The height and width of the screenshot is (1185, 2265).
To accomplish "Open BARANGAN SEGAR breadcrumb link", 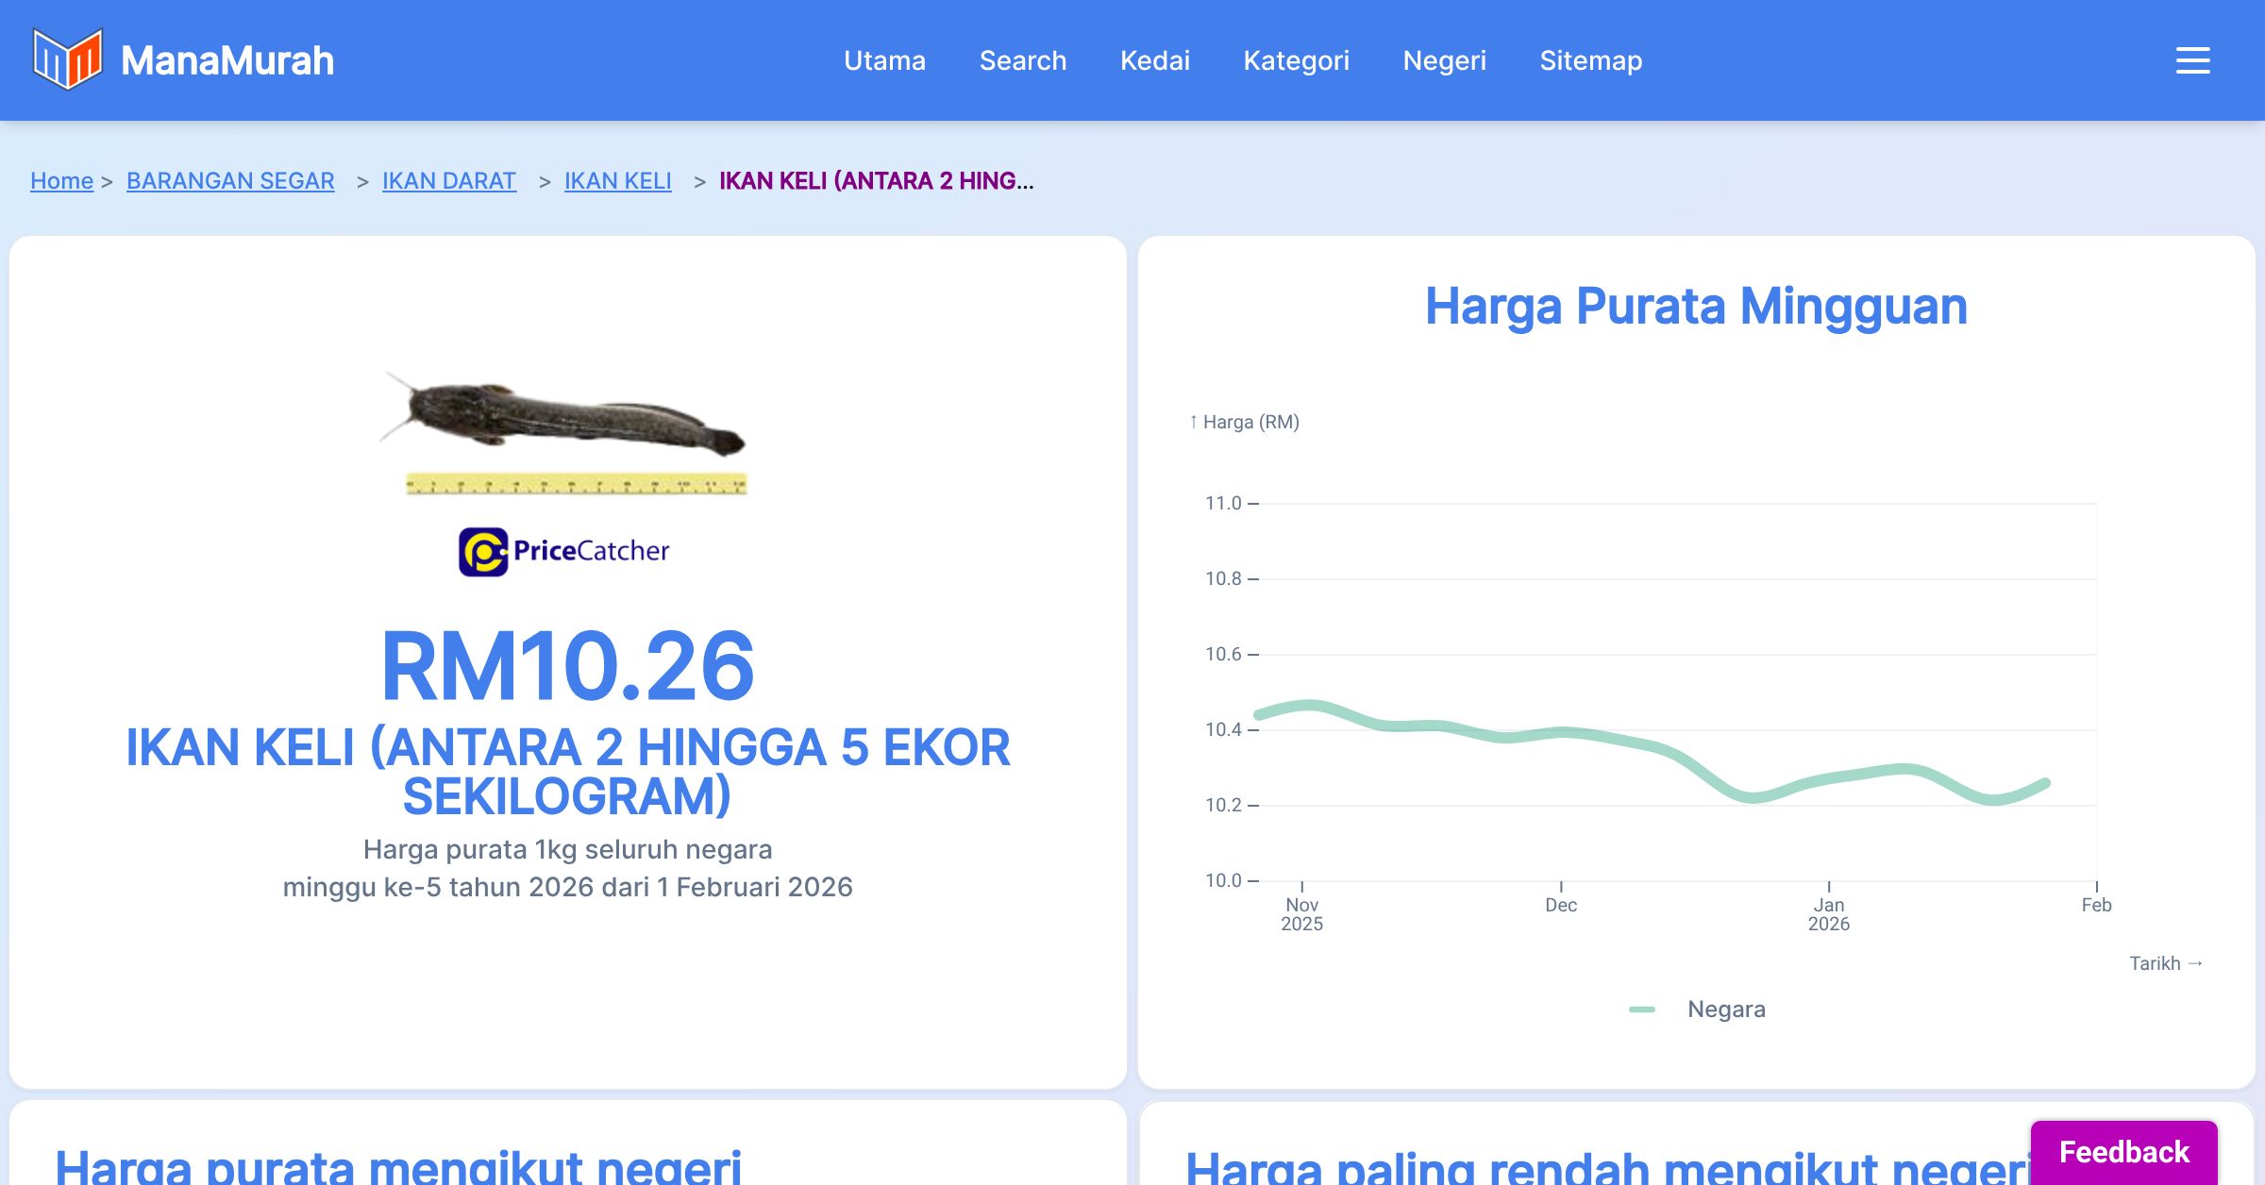I will coord(229,181).
